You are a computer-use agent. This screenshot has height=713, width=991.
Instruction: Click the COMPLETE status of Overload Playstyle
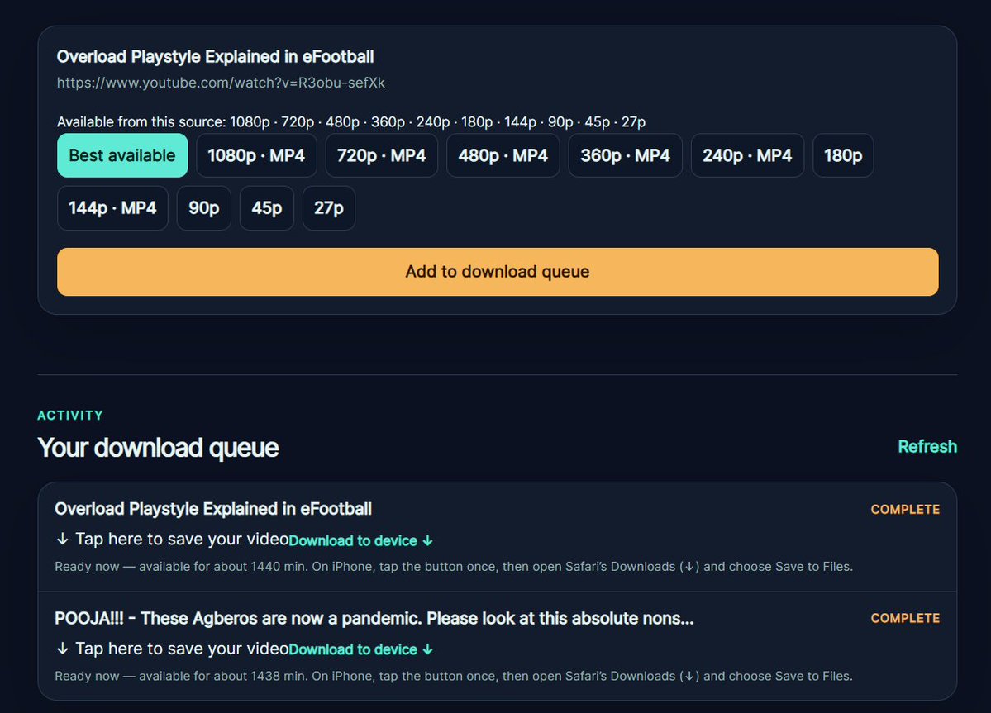point(905,510)
